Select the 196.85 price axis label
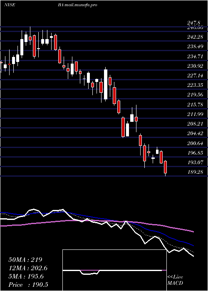Viewport: 208px width, 291px height. click(195, 153)
